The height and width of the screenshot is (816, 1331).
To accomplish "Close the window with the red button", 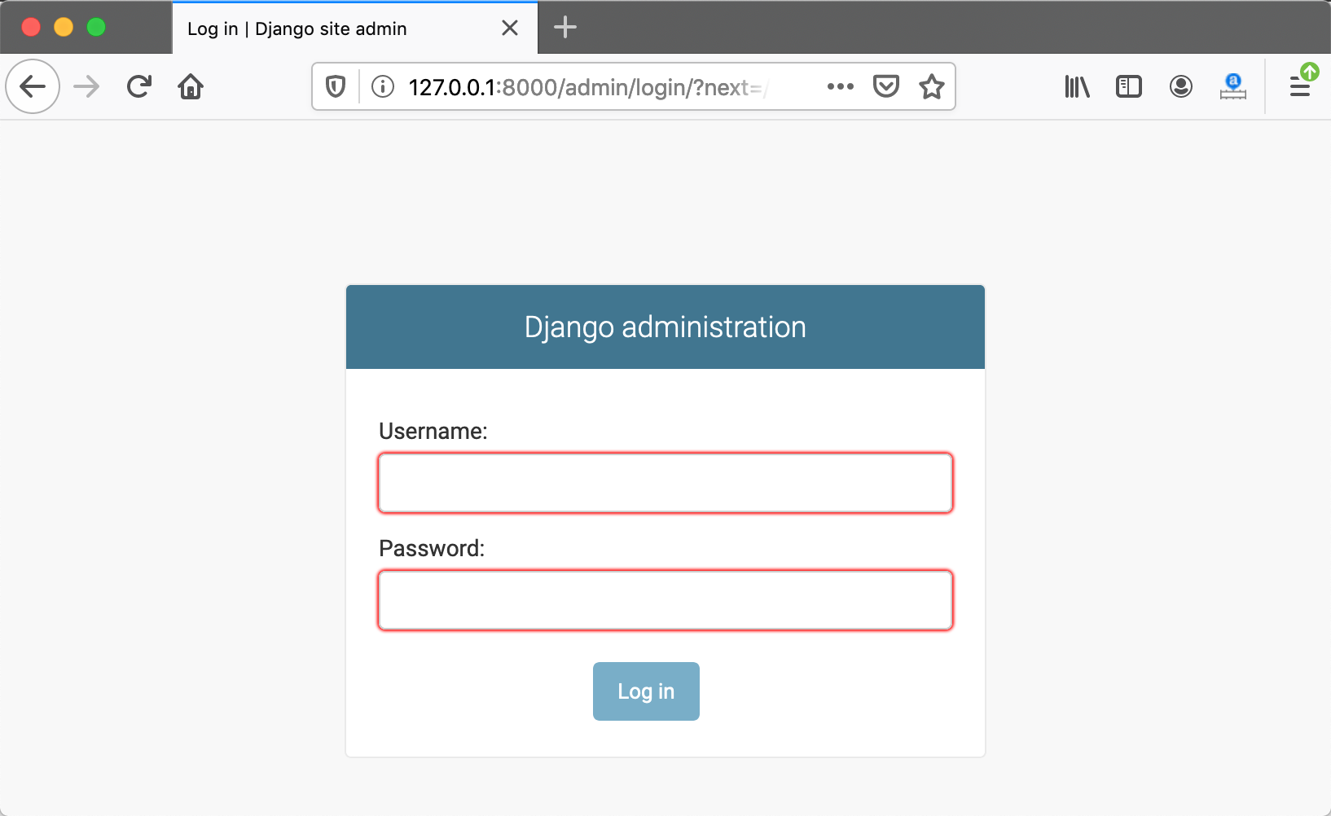I will click(x=31, y=28).
